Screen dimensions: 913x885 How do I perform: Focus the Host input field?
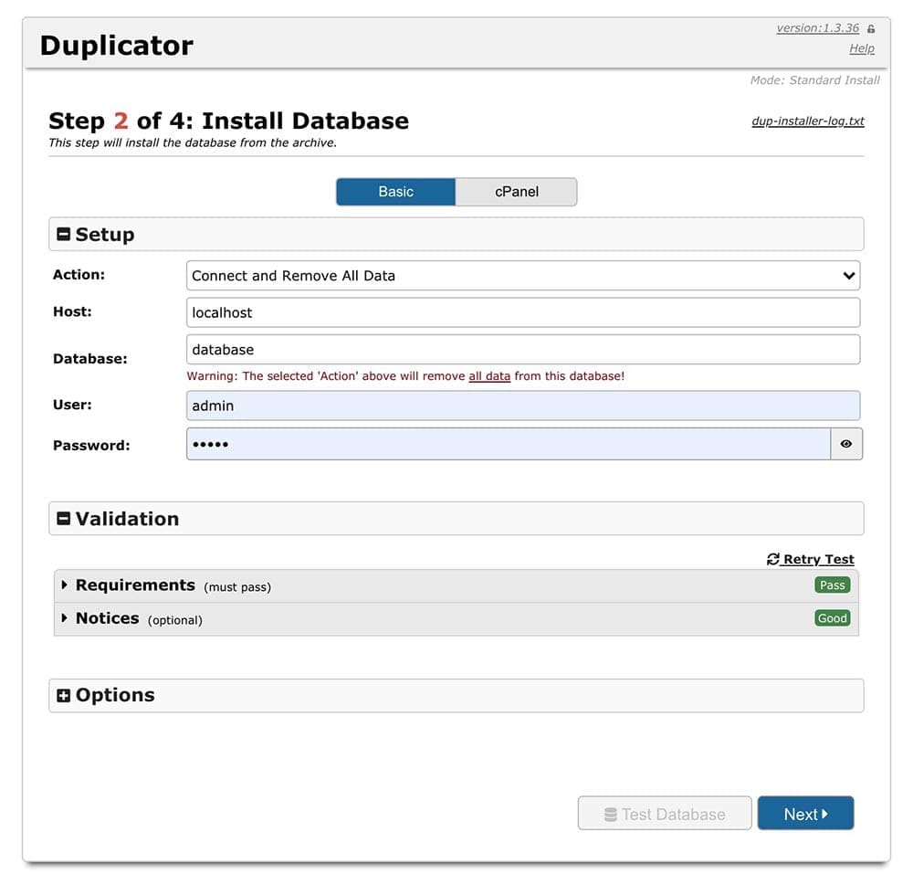[x=523, y=313]
